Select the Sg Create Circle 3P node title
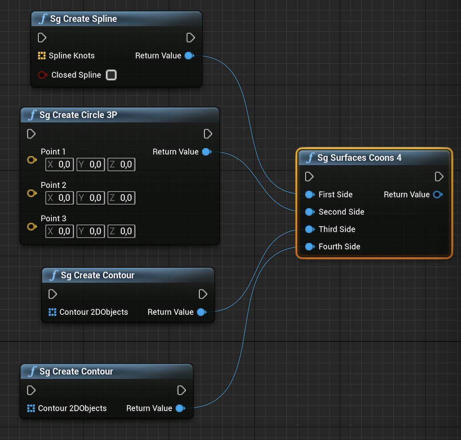Image resolution: width=461 pixels, height=440 pixels. click(78, 115)
